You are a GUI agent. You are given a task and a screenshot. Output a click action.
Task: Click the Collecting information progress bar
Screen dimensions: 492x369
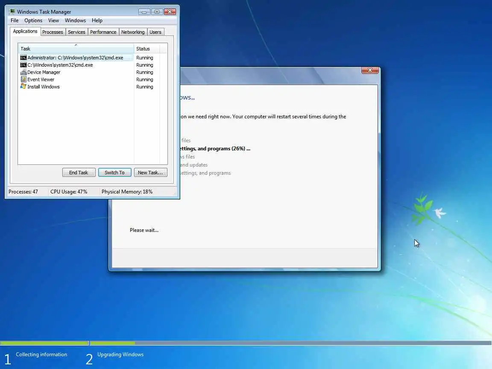click(x=44, y=343)
